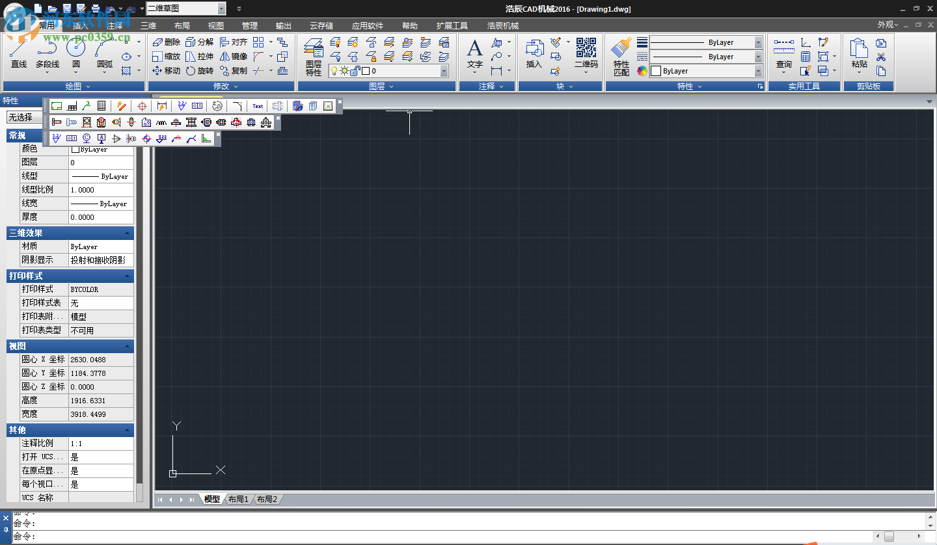Click the command line horizontal scrollbar thumb
Image resolution: width=937 pixels, height=545 pixels.
pos(889,537)
